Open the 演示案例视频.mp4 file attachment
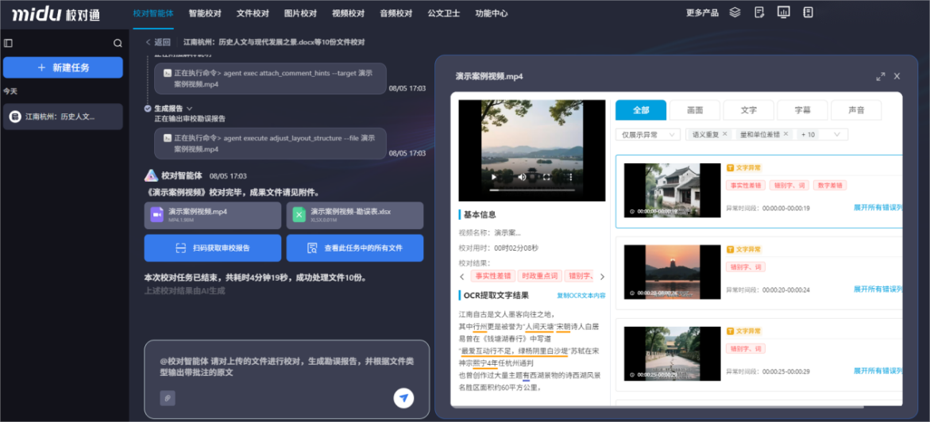930x422 pixels. point(212,215)
